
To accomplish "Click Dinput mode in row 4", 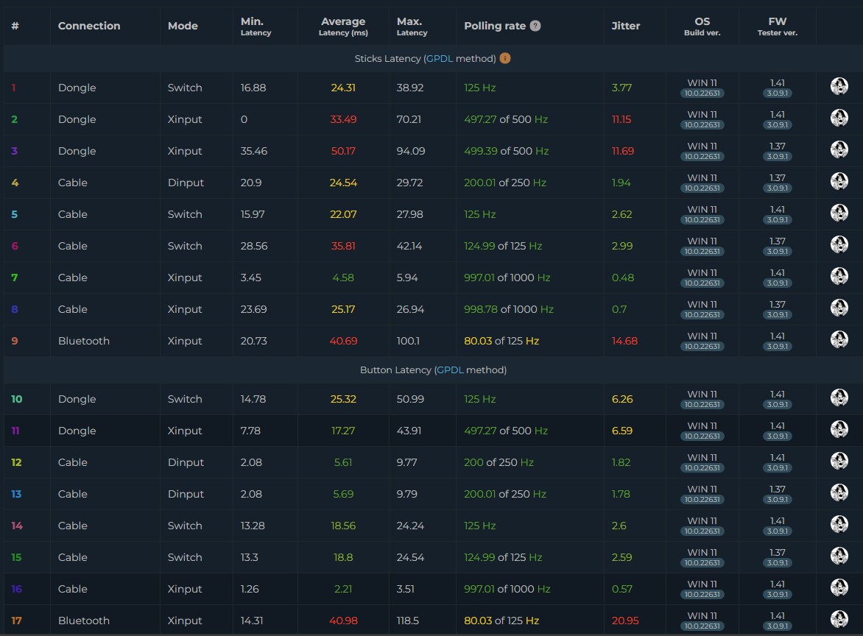I will point(186,183).
